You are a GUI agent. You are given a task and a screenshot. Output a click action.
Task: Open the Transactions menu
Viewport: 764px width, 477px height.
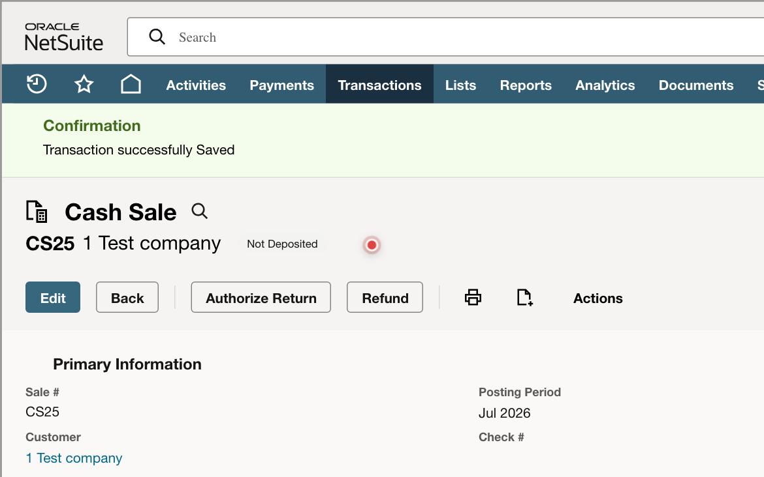(379, 85)
